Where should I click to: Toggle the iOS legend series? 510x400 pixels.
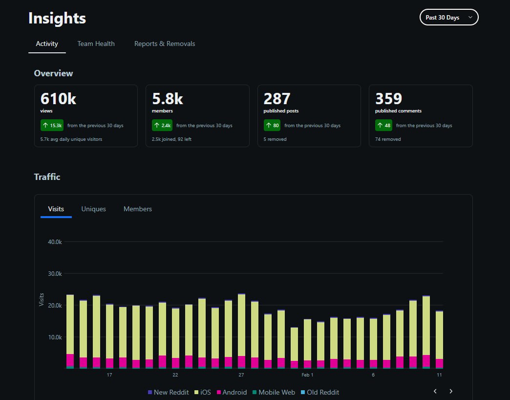tap(203, 392)
